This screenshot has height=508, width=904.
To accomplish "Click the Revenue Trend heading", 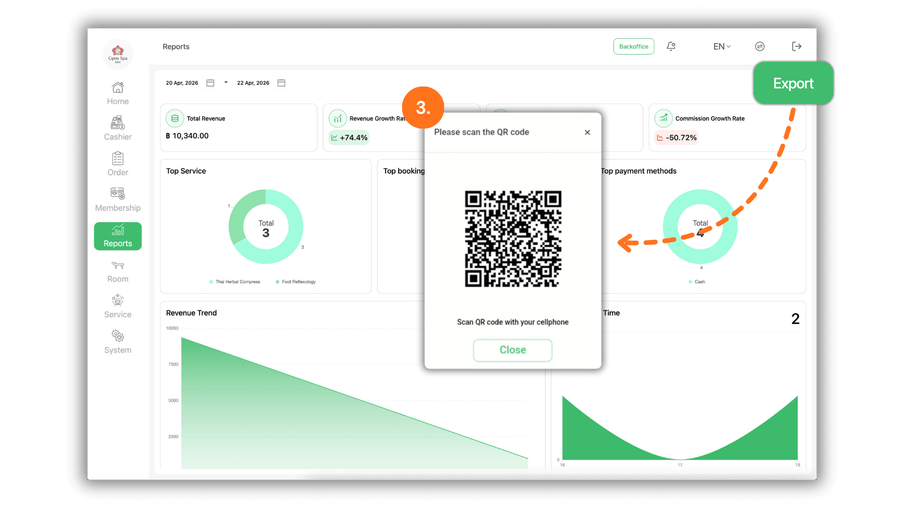I will point(191,313).
